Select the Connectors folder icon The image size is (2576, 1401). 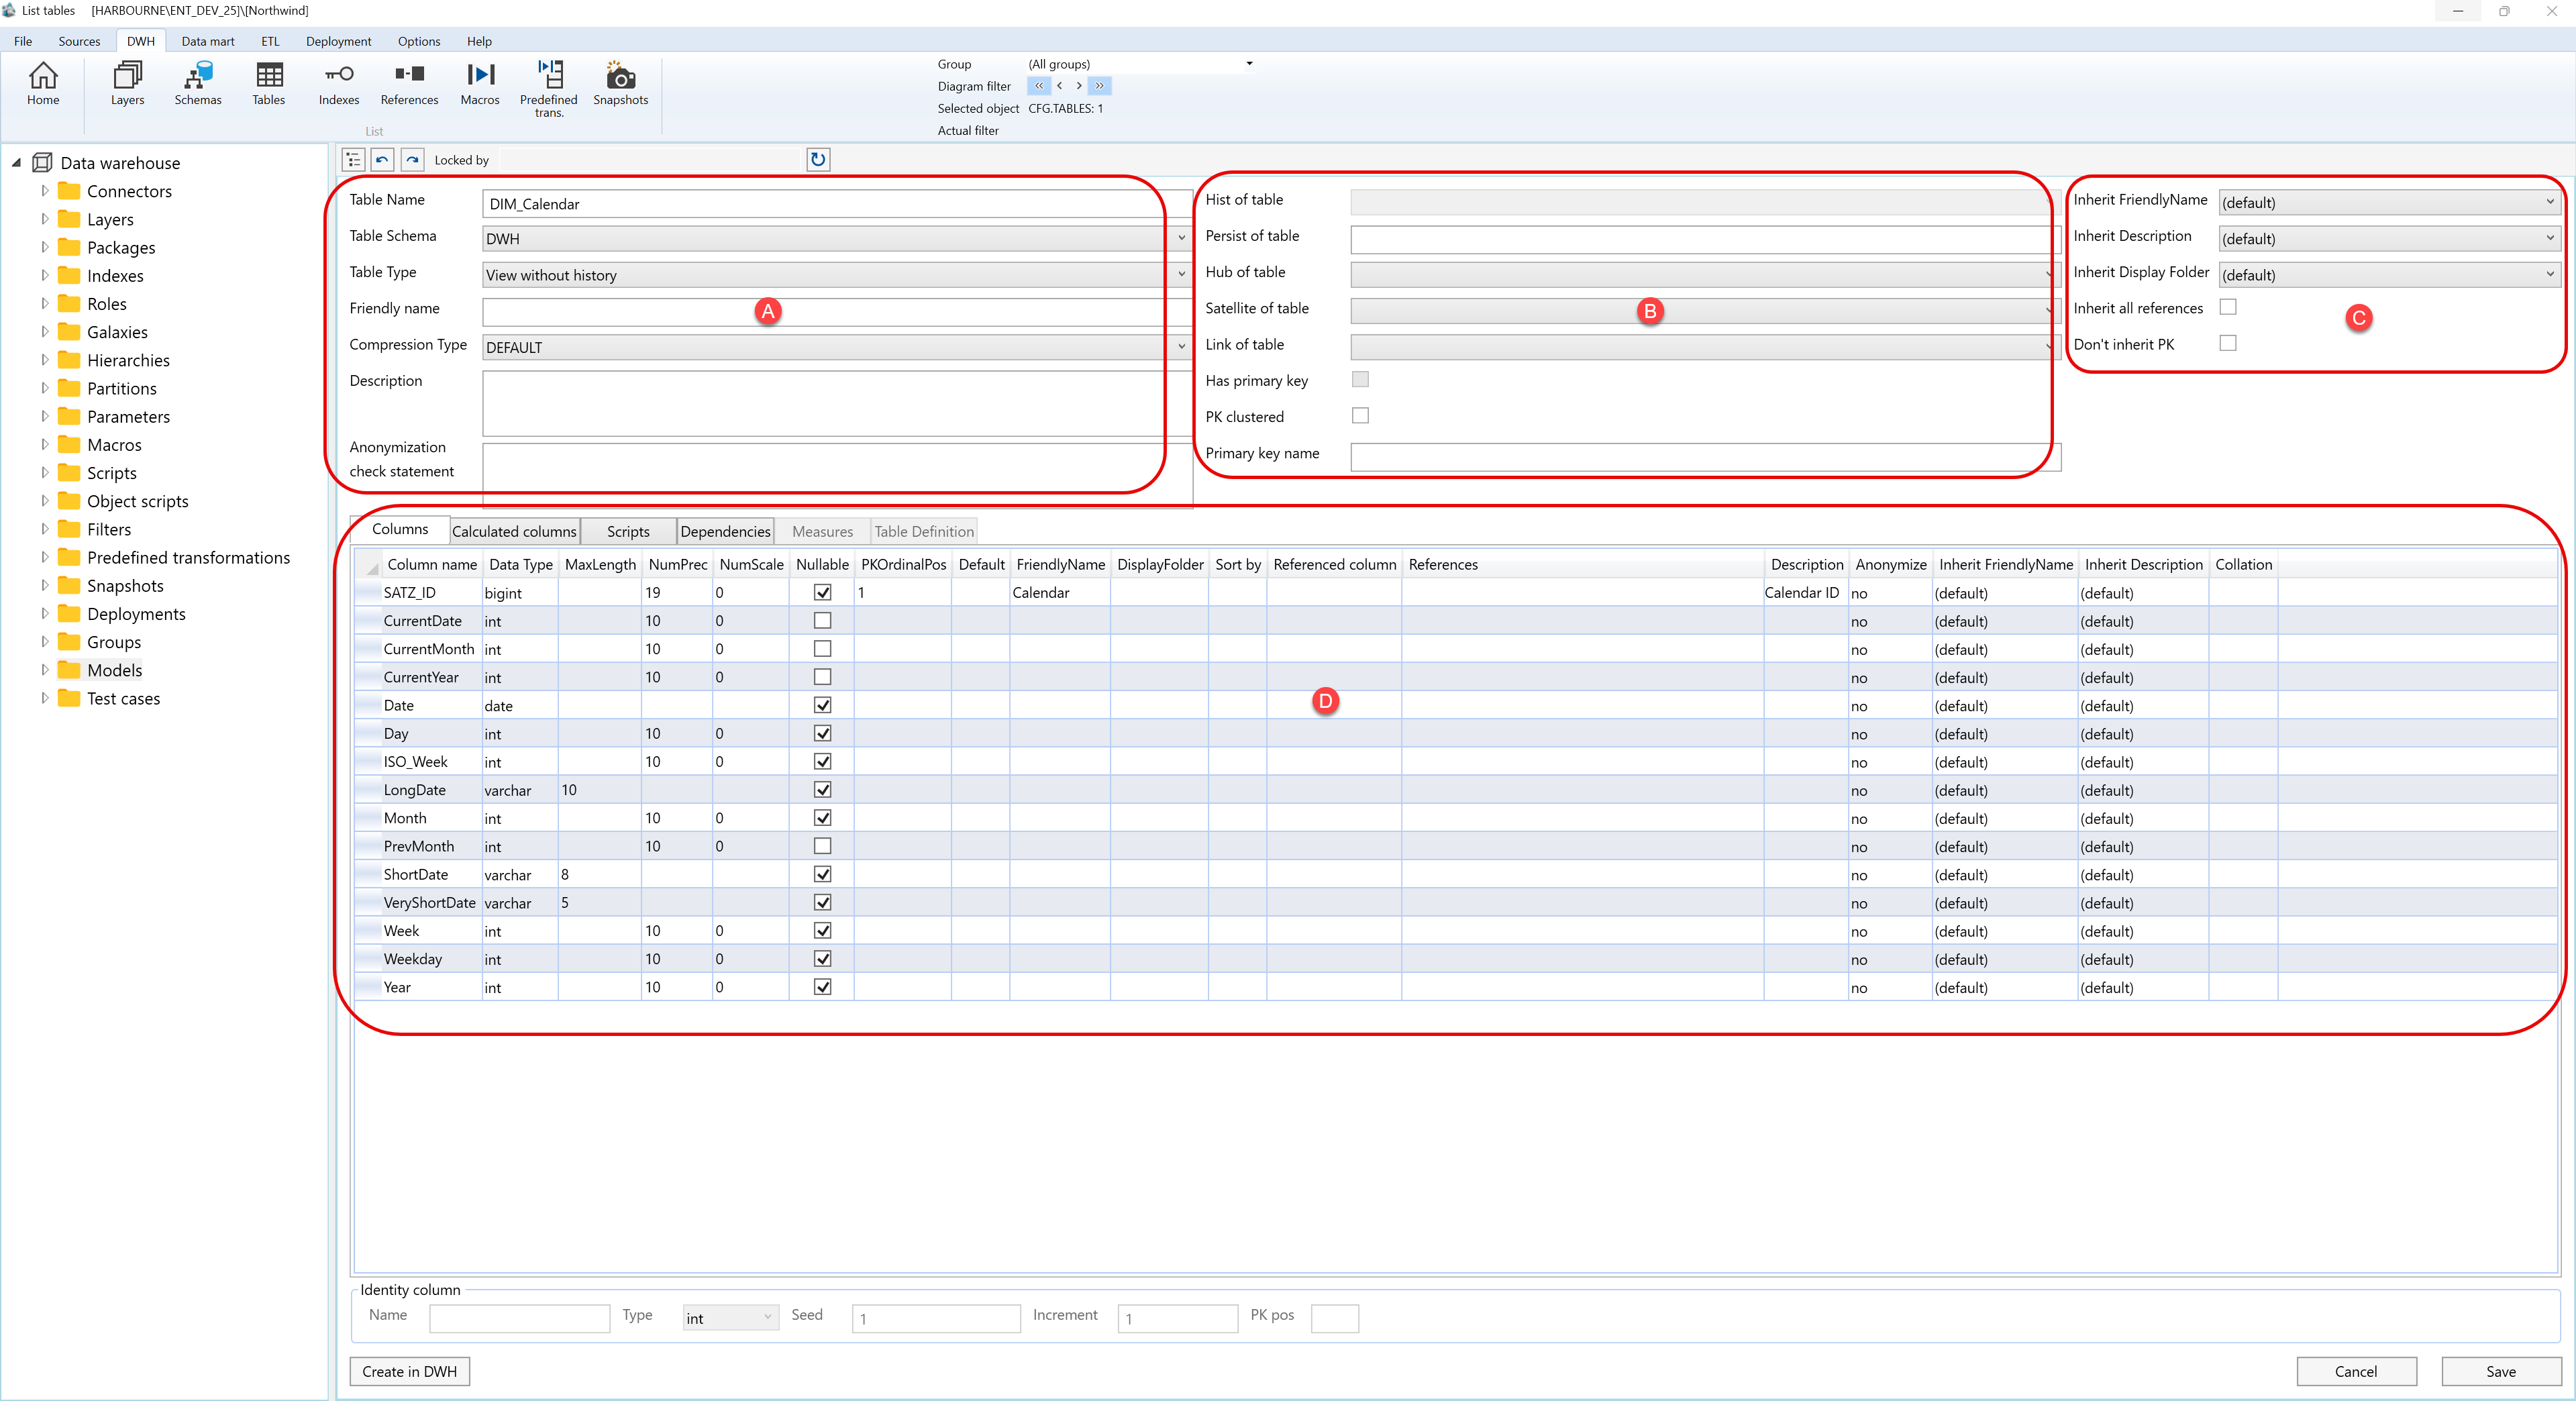[69, 191]
